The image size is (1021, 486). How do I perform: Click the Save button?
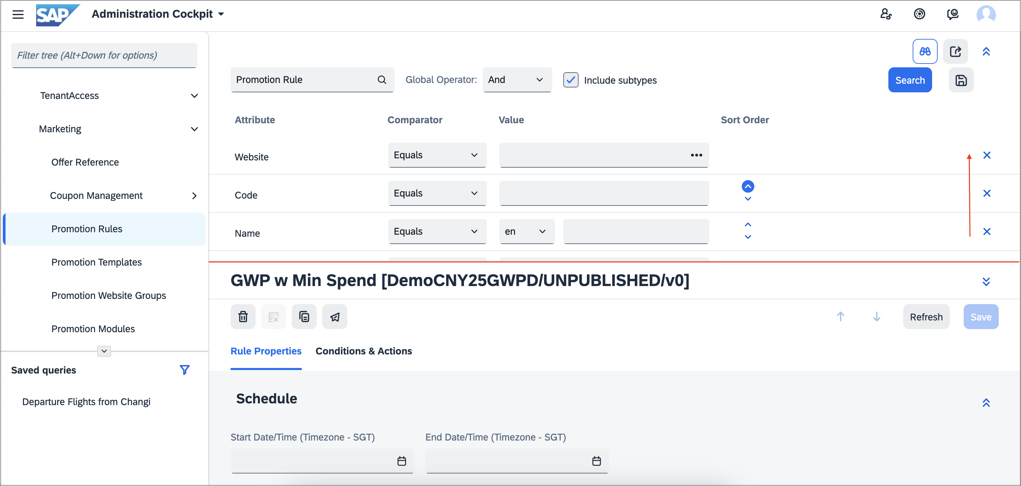[981, 317]
